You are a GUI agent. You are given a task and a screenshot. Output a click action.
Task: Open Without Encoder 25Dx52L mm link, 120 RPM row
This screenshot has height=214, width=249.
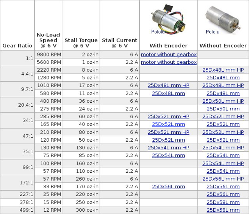click(223, 140)
